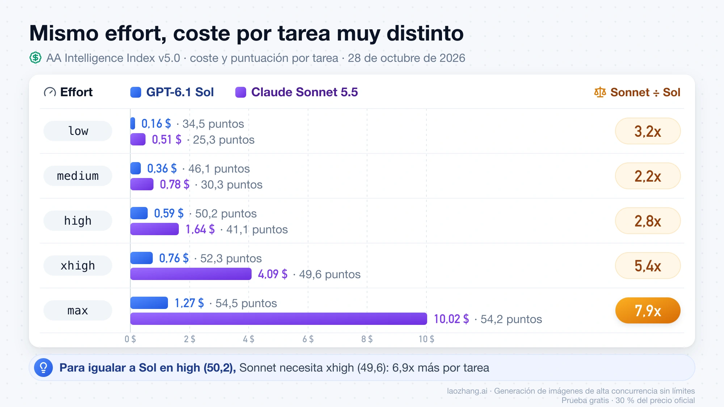Viewport: 724px width, 407px height.
Task: Click the '10,02 $' cost label
Action: tap(451, 319)
